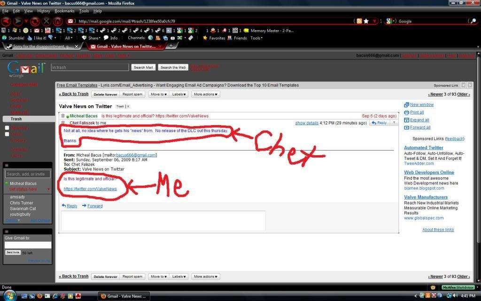Click the Search Mail button

[x=143, y=67]
